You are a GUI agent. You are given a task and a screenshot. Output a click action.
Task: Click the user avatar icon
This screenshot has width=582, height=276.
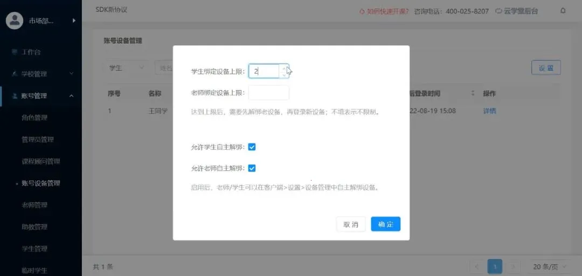point(15,20)
